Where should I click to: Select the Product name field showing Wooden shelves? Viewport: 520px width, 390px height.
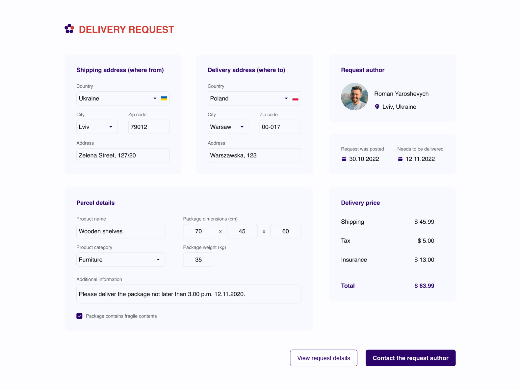(120, 231)
